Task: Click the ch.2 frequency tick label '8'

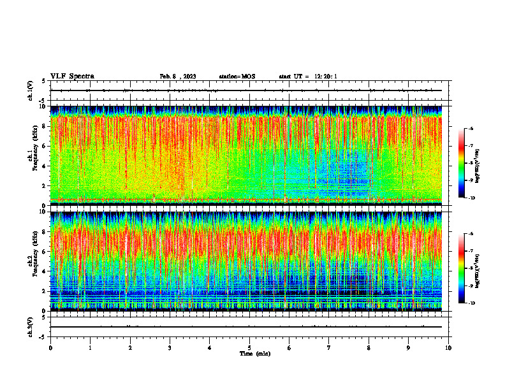Action: pos(44,232)
